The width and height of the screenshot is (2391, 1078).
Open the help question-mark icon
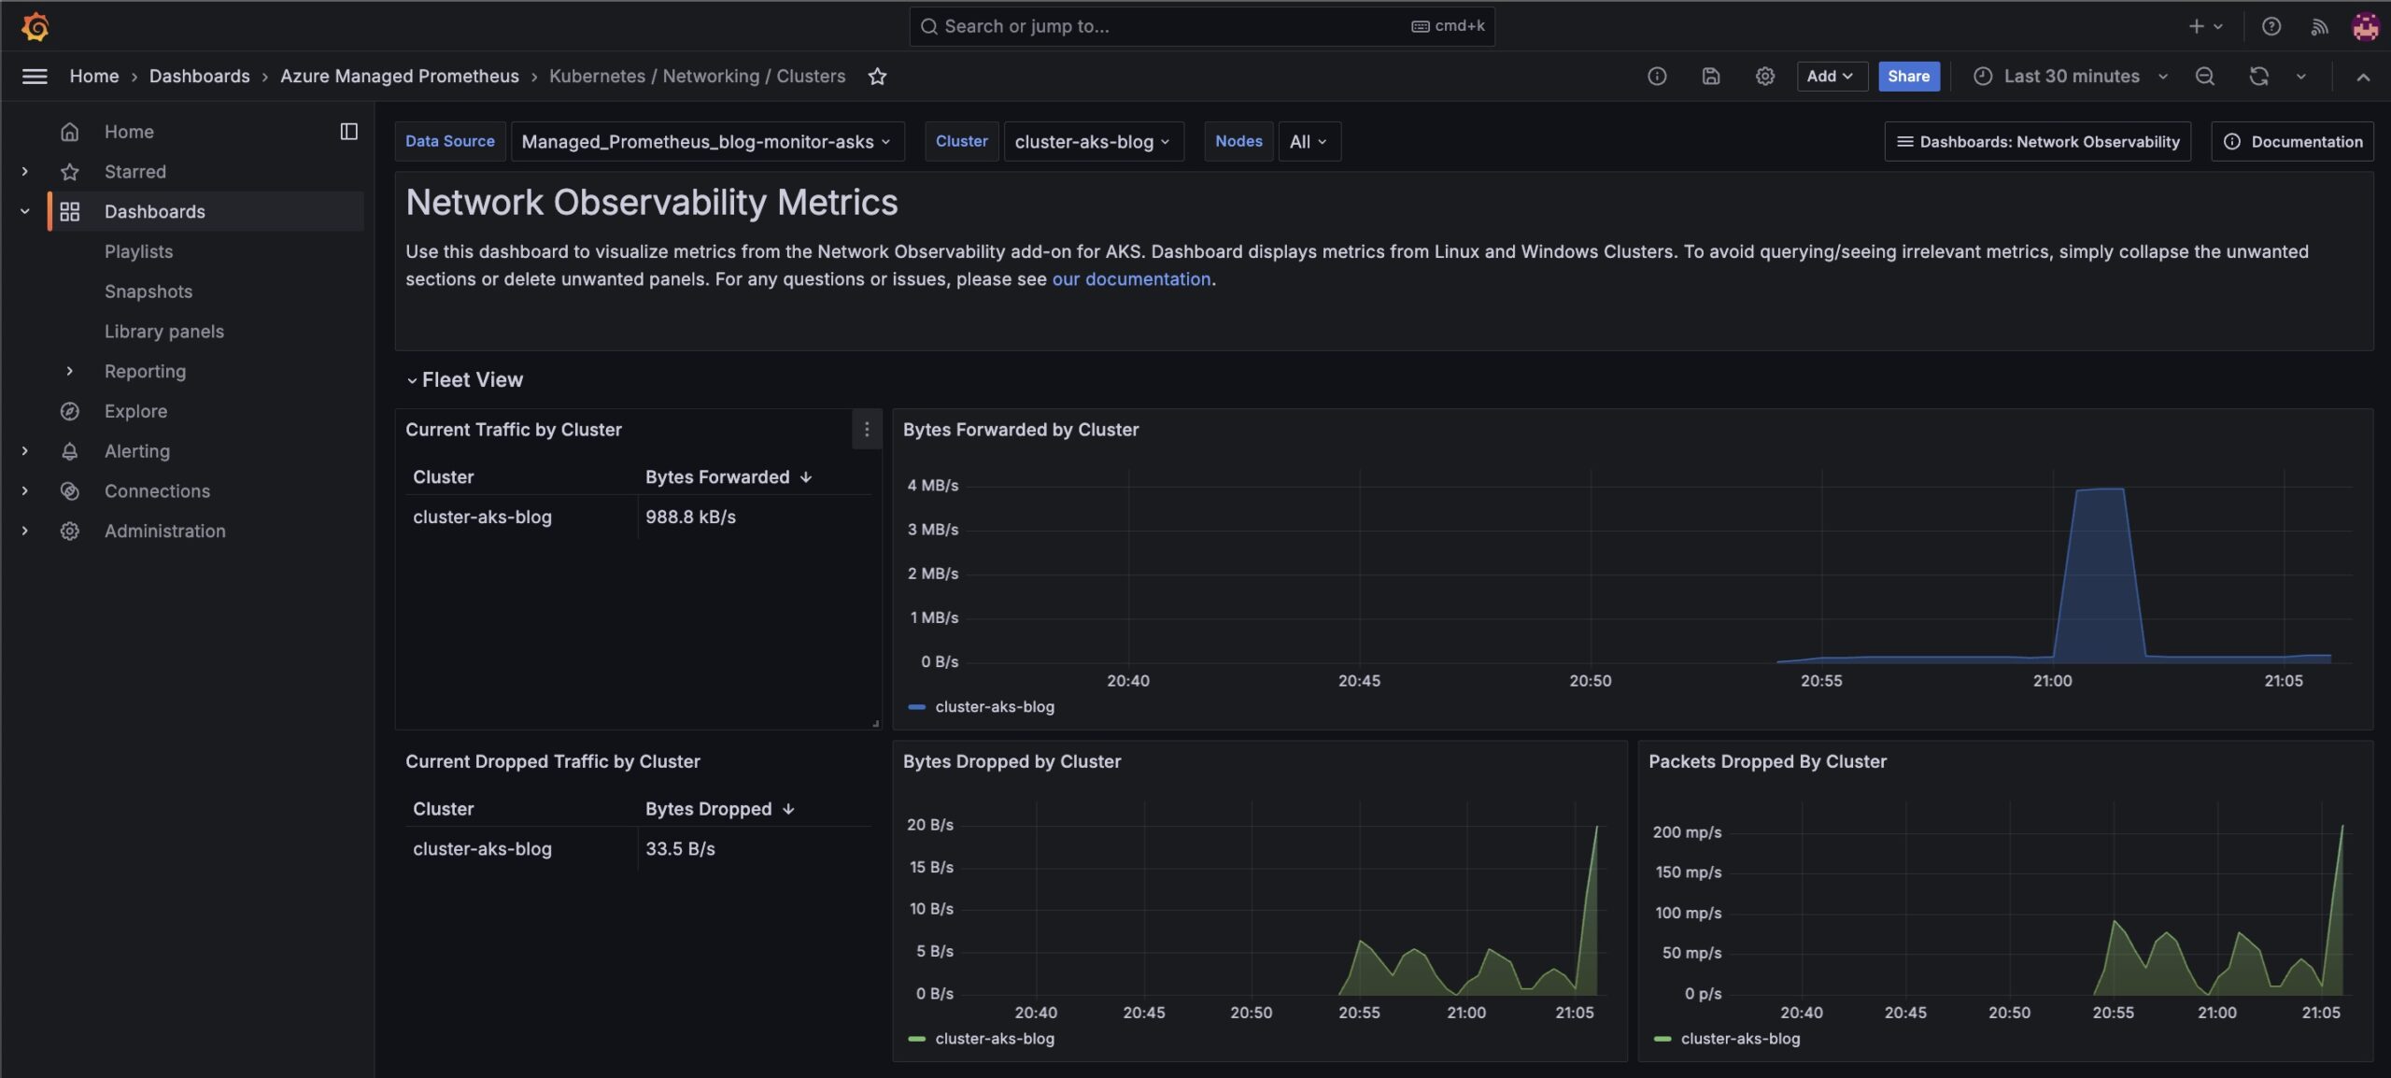click(x=2271, y=26)
